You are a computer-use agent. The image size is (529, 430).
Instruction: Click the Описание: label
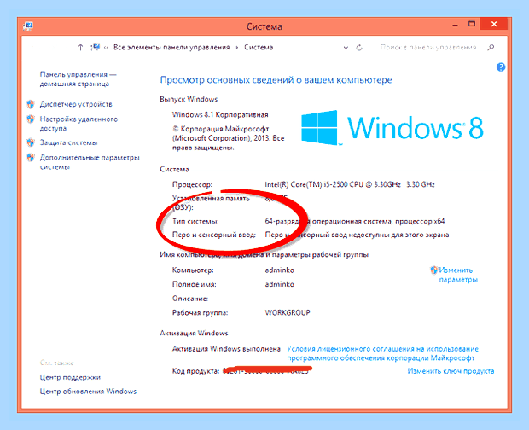190,299
